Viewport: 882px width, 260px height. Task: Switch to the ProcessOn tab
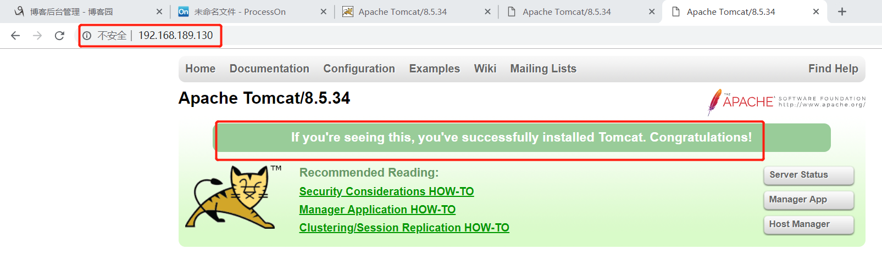tap(242, 12)
